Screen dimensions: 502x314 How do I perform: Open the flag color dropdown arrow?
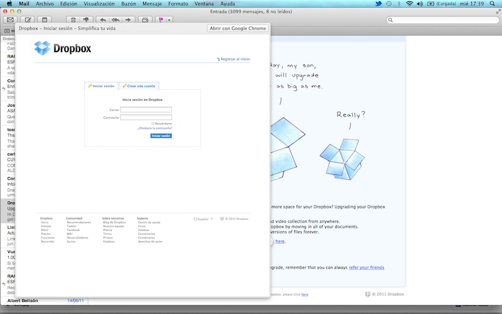(169, 20)
